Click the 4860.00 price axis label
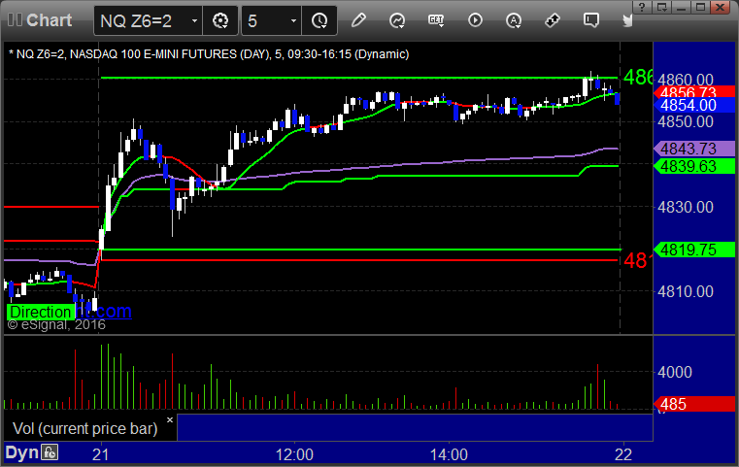The height and width of the screenshot is (467, 739). point(686,79)
